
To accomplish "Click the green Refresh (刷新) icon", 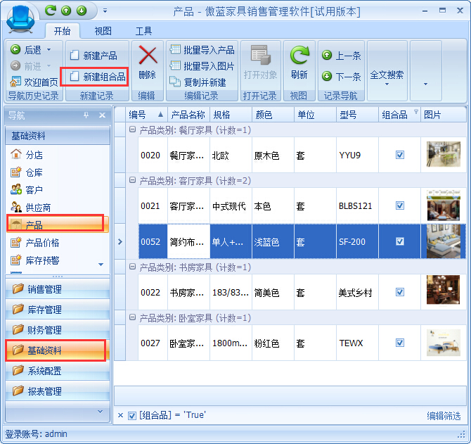I will coord(299,56).
